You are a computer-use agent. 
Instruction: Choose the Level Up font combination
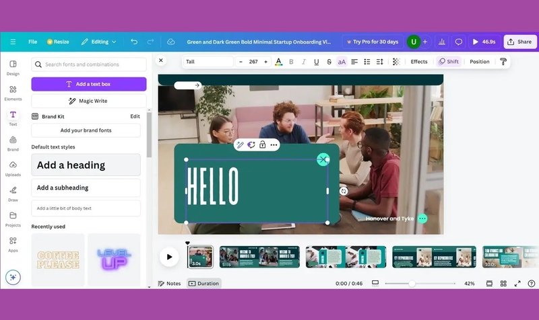[114, 259]
